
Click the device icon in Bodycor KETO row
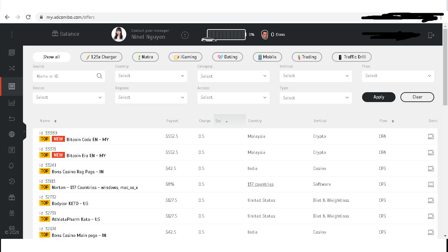click(x=431, y=200)
